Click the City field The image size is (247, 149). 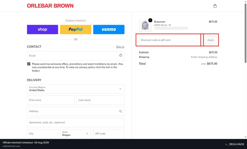click(x=42, y=134)
